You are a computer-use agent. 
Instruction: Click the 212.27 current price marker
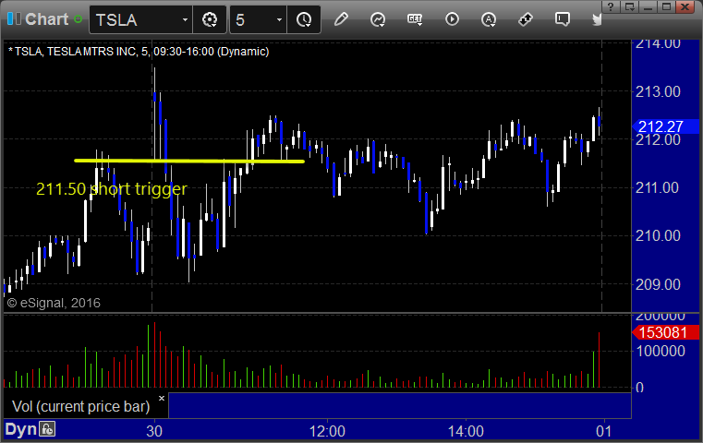coord(665,126)
